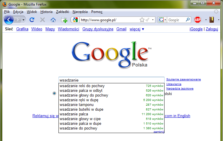This screenshot has height=141, width=223.
Task: Open the '.com in English' link
Action: [177, 116]
